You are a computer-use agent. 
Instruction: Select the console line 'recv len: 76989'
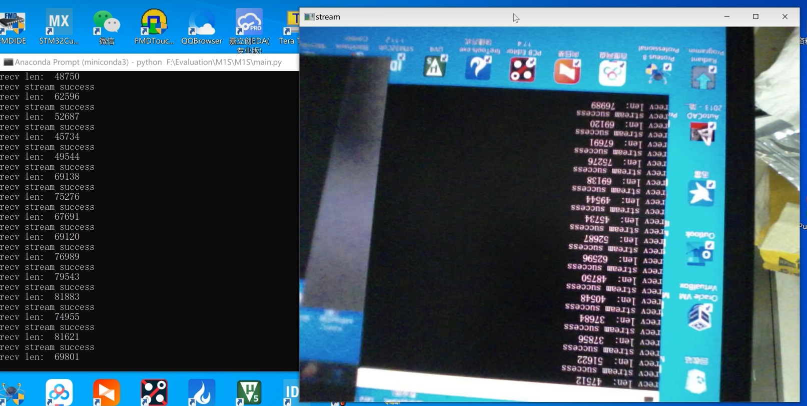pyautogui.click(x=40, y=257)
